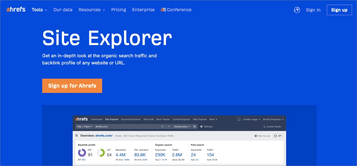
Task: Click the open-in-new-tab icon beside ahrefs.com/
Action: coord(162,126)
